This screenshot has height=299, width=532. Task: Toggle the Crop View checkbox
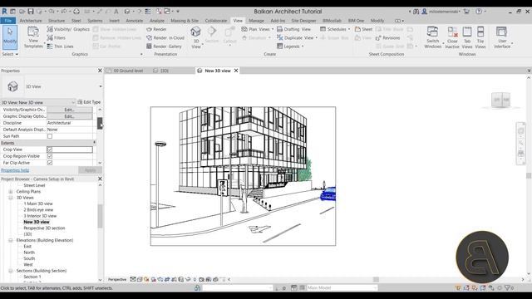tap(50, 149)
